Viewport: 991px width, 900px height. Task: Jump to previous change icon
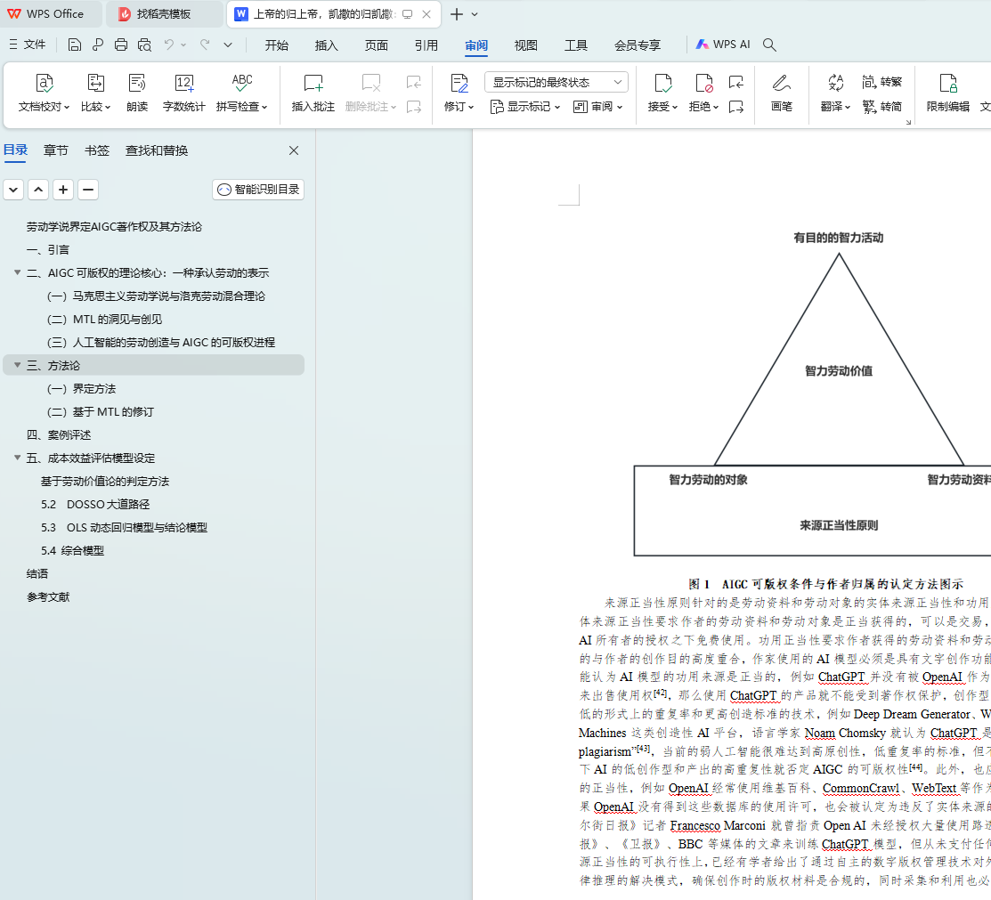735,82
